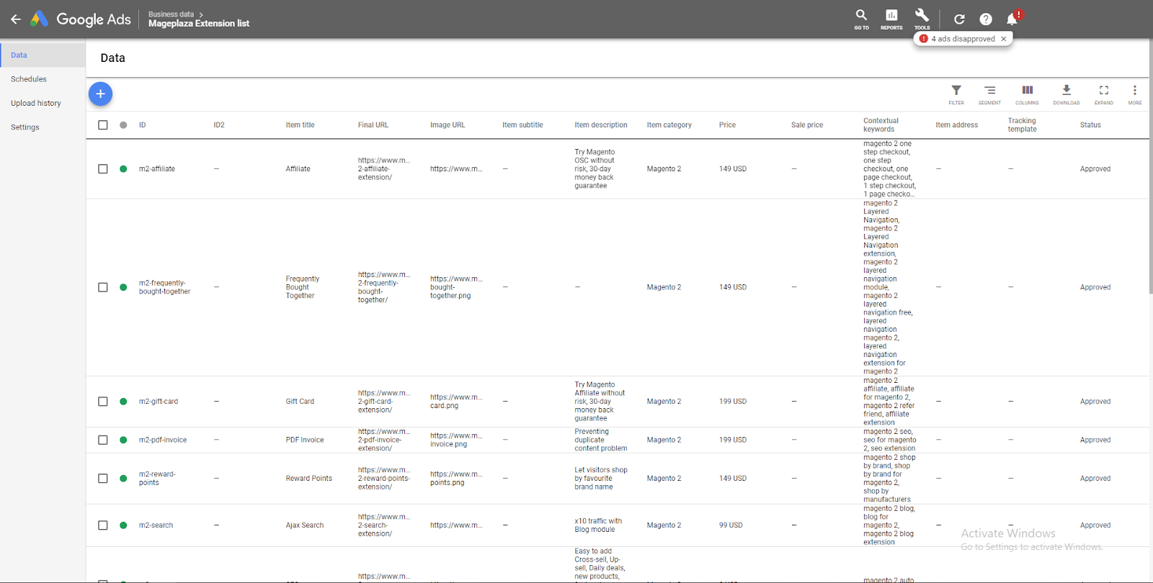The image size is (1153, 583).
Task: Open the notifications bell
Action: (1012, 19)
